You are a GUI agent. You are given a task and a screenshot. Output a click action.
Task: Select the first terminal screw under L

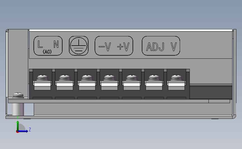click(x=42, y=78)
